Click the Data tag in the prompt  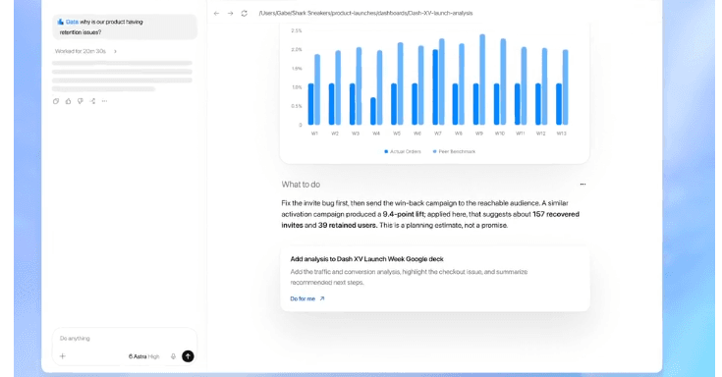pyautogui.click(x=68, y=22)
